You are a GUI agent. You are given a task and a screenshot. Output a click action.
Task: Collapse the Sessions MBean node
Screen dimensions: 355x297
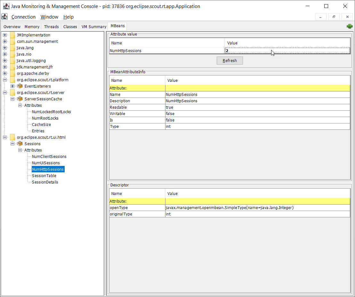pyautogui.click(x=12, y=144)
